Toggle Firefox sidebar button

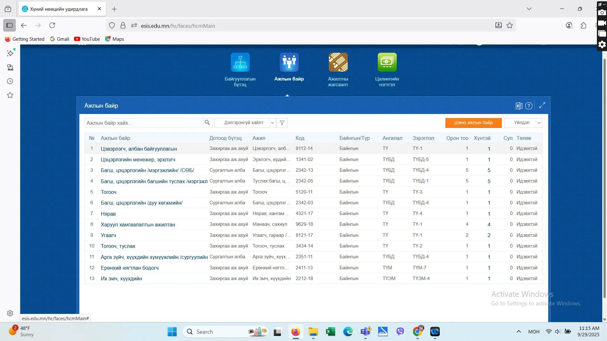tap(9, 25)
